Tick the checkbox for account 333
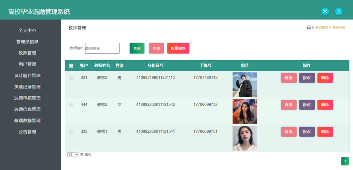The image size is (353, 170). click(x=71, y=132)
